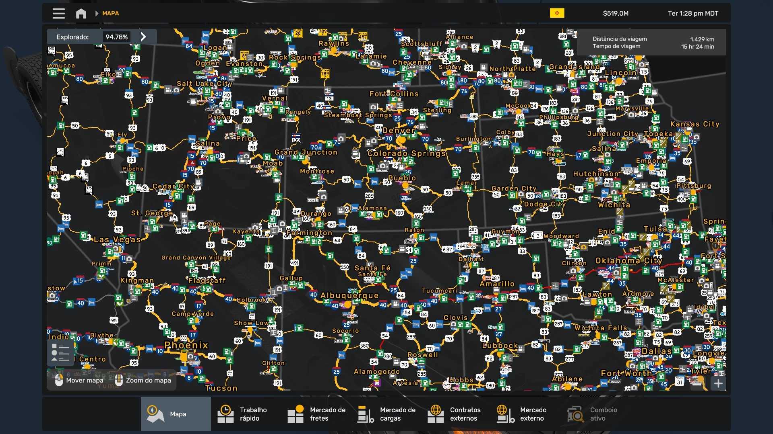773x434 pixels.
Task: Expand the Explorado percentage panel arrow
Action: point(143,37)
